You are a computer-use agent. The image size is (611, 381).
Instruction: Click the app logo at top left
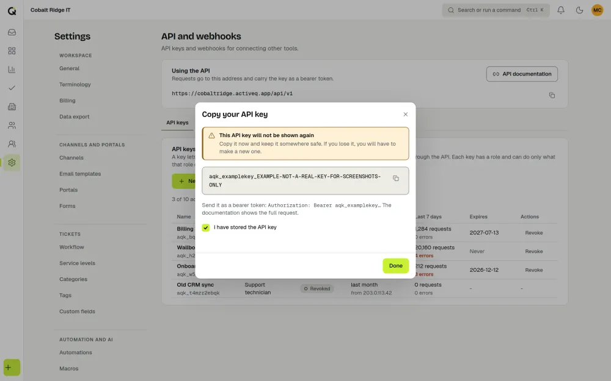(x=12, y=10)
